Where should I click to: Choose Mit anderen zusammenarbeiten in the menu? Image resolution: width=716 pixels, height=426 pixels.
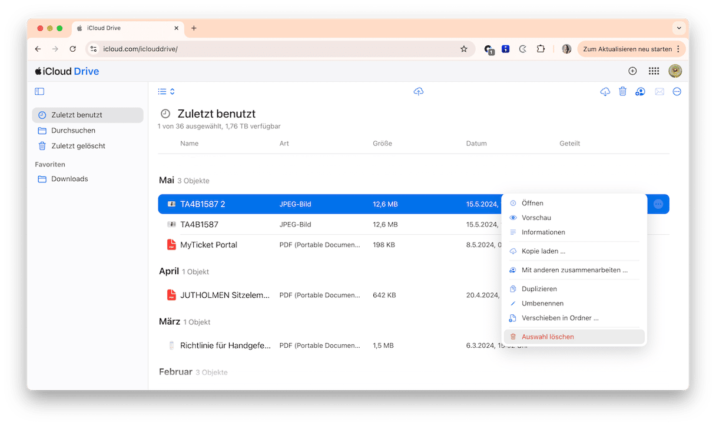point(574,270)
